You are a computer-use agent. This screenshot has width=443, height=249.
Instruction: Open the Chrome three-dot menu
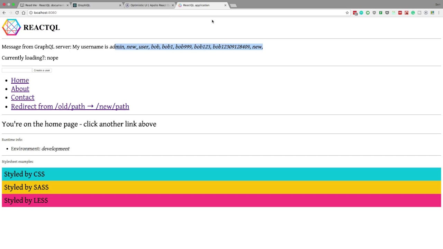tap(439, 13)
